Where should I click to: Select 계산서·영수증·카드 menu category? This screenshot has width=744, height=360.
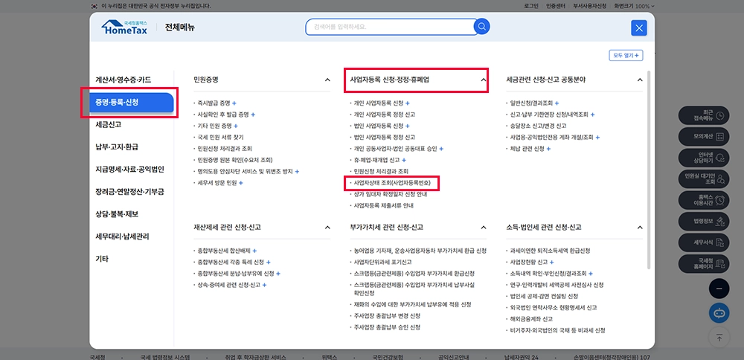[x=124, y=80]
